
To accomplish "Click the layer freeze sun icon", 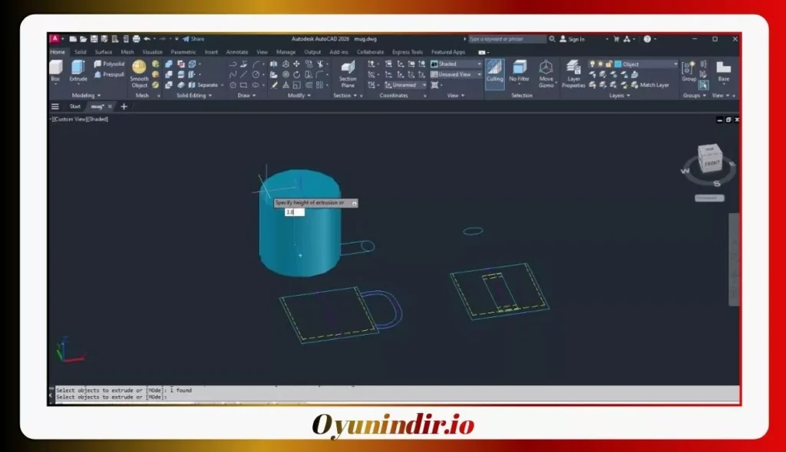I will coord(600,64).
